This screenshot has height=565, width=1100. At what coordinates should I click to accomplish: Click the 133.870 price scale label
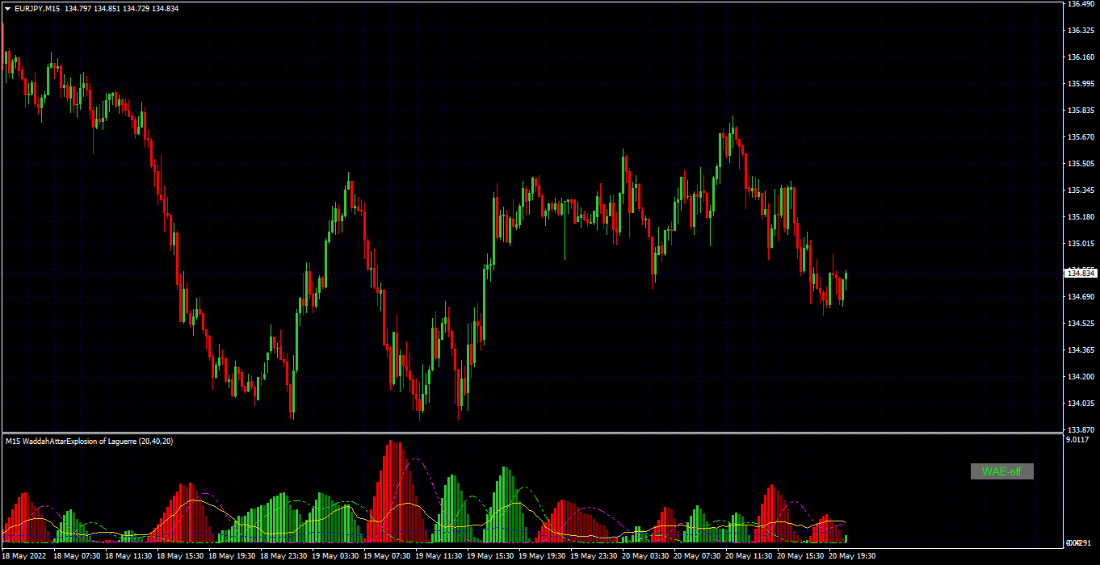click(1081, 430)
